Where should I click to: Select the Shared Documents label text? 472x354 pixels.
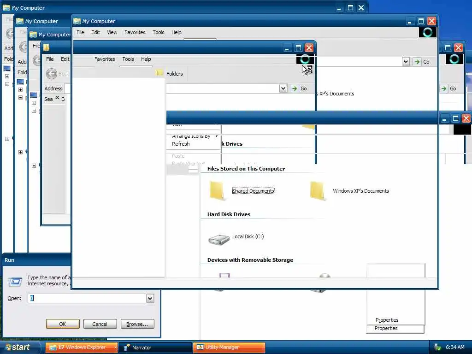pos(253,191)
